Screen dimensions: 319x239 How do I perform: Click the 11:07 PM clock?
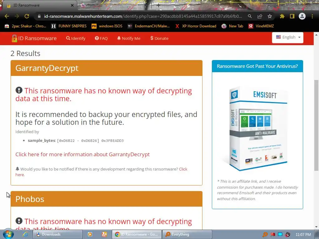tap(303, 235)
